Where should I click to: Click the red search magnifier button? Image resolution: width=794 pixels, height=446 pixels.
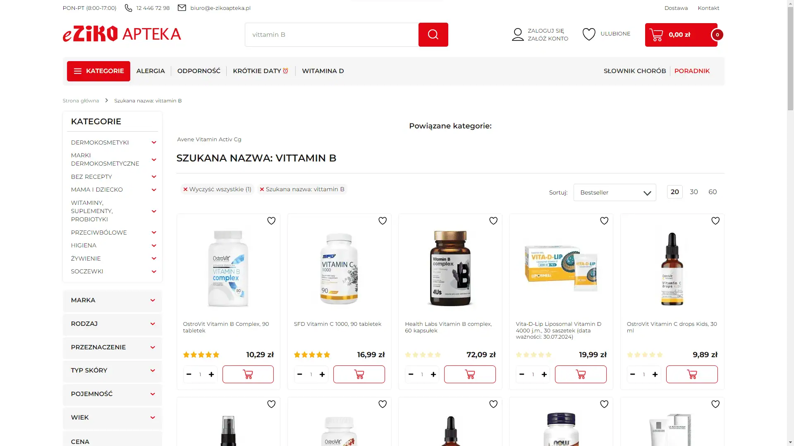click(x=433, y=35)
